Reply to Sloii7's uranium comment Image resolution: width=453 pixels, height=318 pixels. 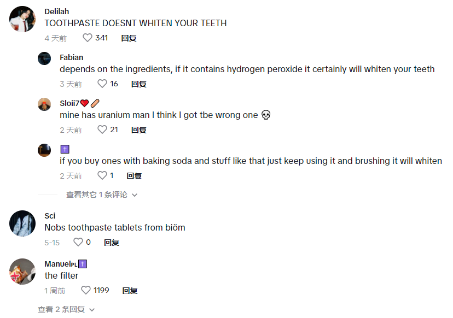pos(138,130)
